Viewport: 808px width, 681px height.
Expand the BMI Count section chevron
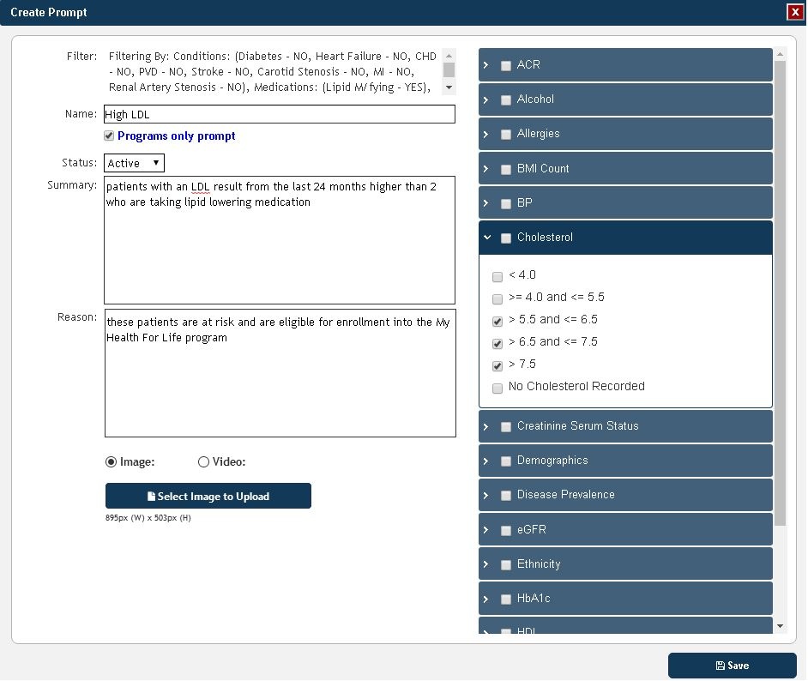(486, 168)
